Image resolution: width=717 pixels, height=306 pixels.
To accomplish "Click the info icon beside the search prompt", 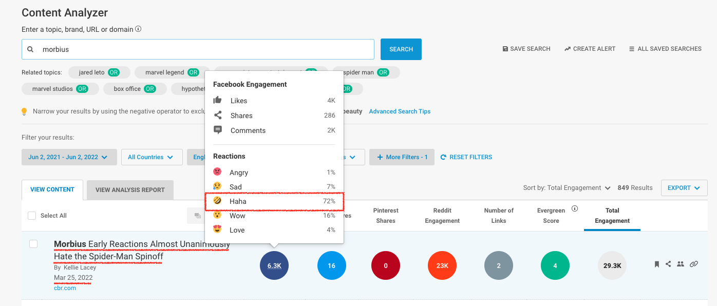I will [138, 29].
